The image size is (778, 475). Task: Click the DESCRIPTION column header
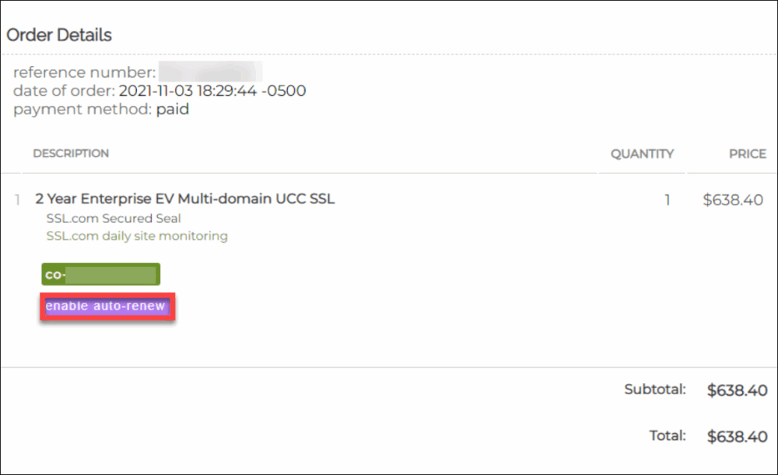coord(71,154)
